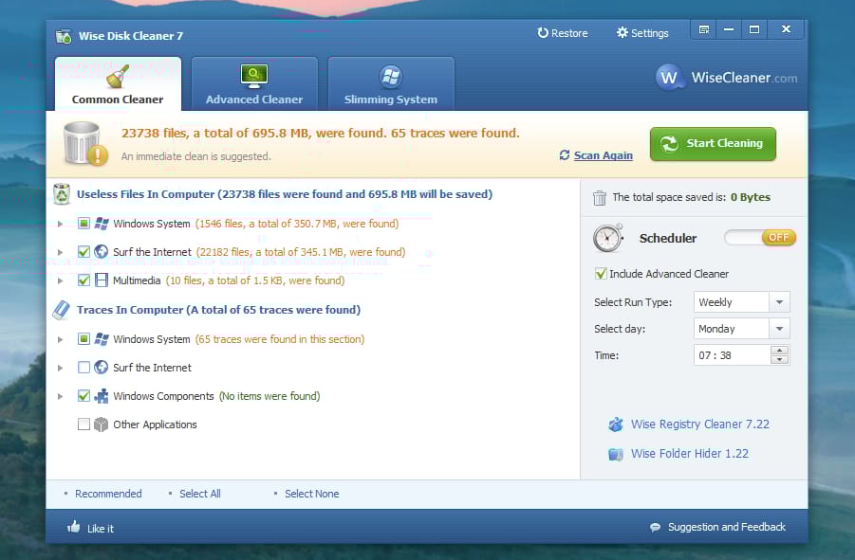The height and width of the screenshot is (560, 855).
Task: Check the empty Surf the Internet traces checkbox
Action: point(84,368)
